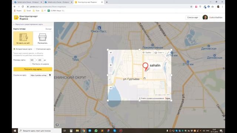Zoom out with the minus map button

111,88
